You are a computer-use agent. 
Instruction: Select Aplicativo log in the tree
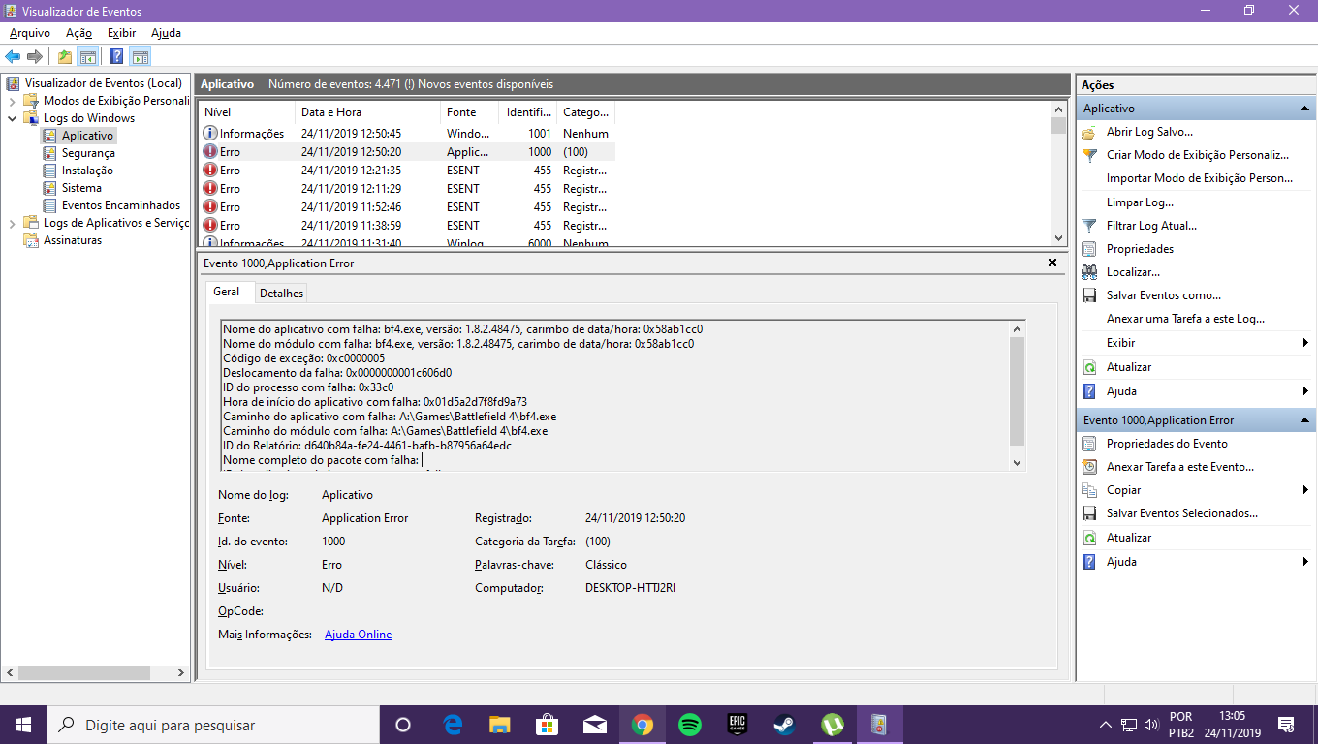[87, 136]
